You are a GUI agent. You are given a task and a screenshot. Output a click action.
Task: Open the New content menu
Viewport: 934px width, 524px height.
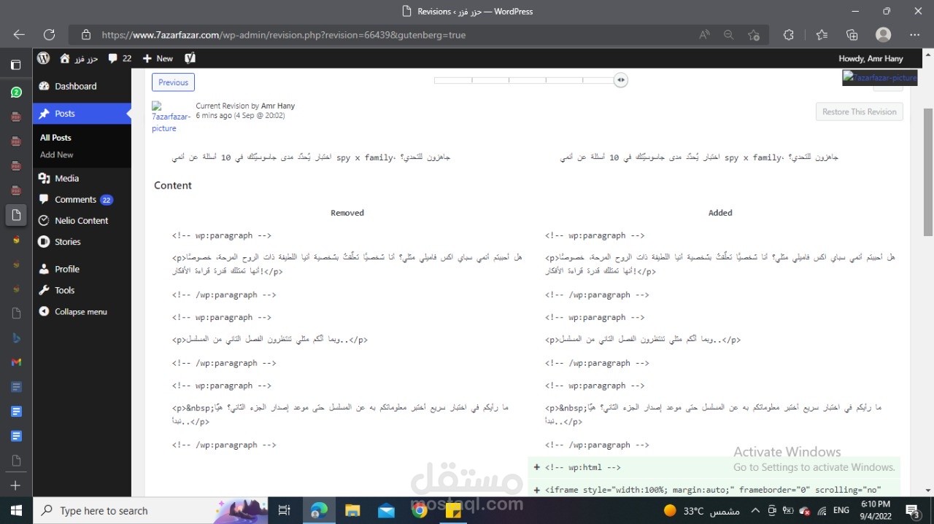pos(158,58)
